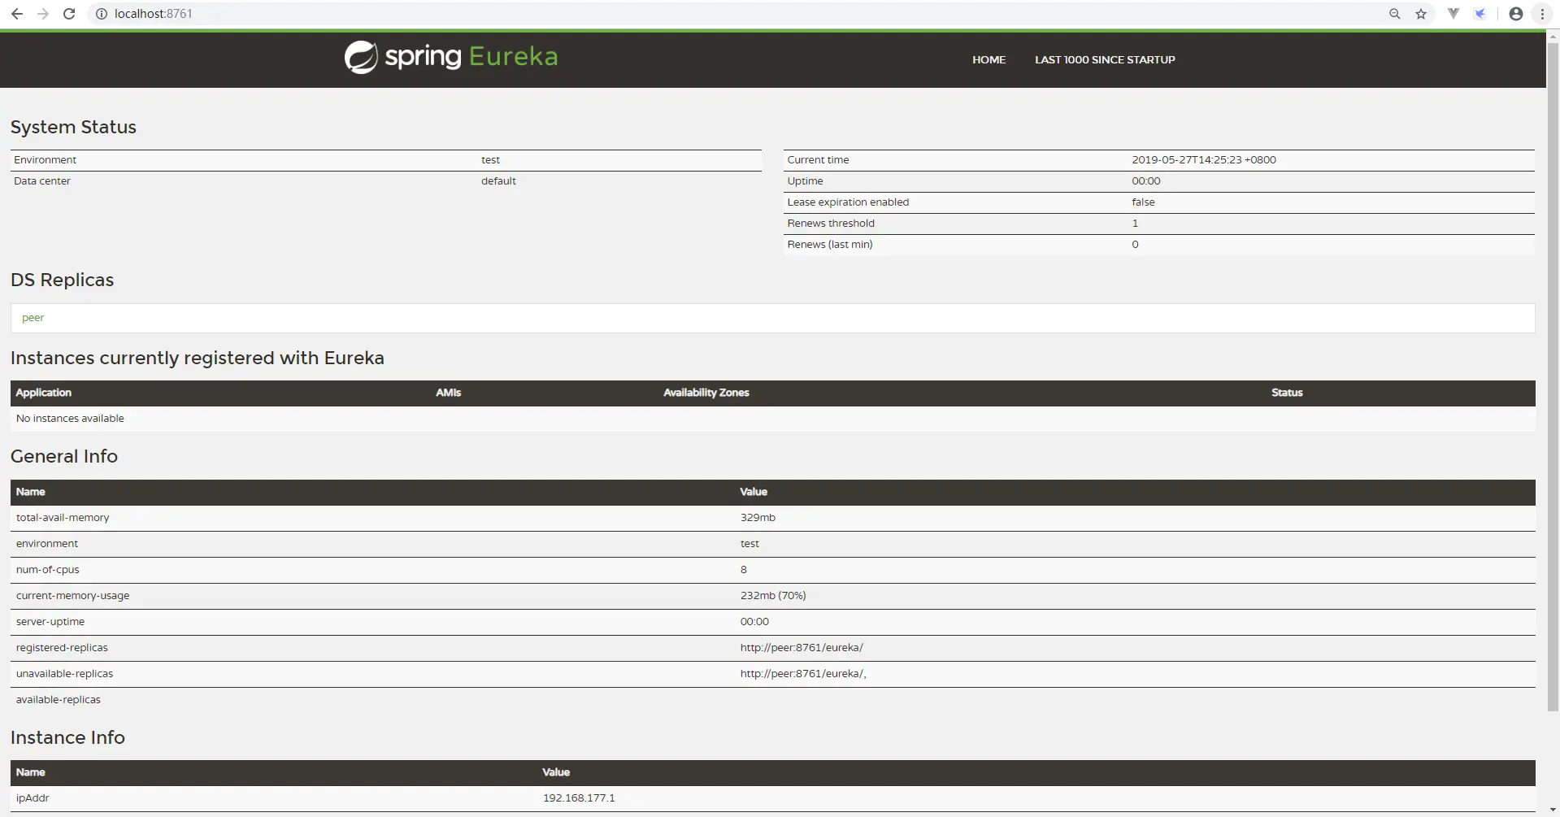Open the HOME nav item

click(x=989, y=59)
